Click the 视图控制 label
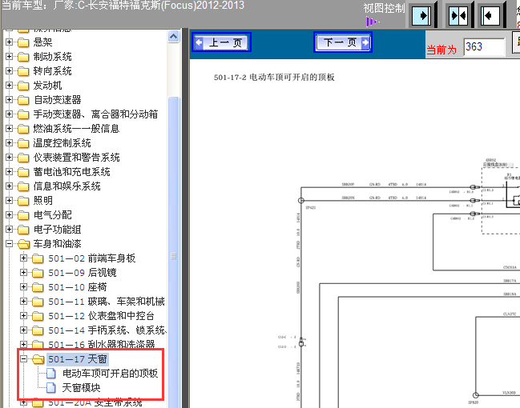The width and height of the screenshot is (520, 408). tap(384, 8)
